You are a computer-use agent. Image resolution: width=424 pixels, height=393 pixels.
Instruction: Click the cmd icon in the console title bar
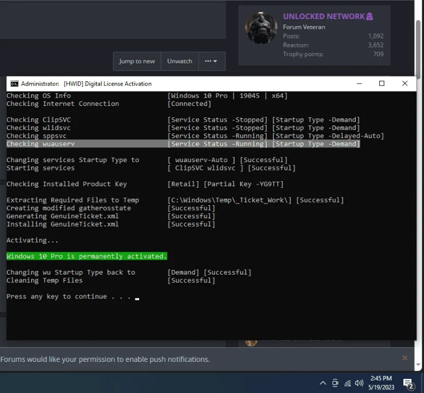[14, 84]
